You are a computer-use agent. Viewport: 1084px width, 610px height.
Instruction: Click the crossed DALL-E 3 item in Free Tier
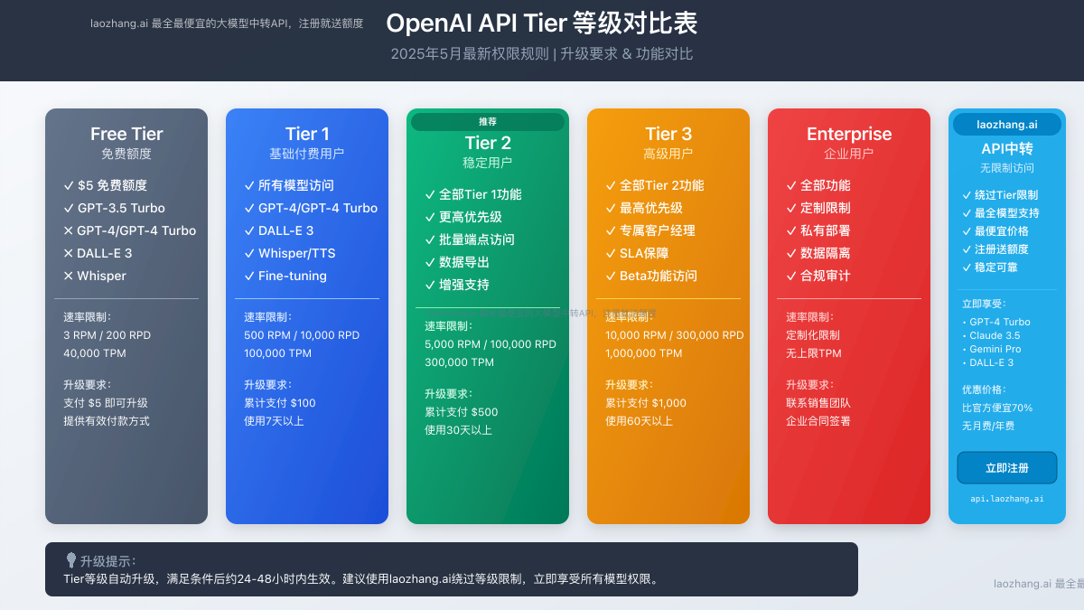pos(98,253)
